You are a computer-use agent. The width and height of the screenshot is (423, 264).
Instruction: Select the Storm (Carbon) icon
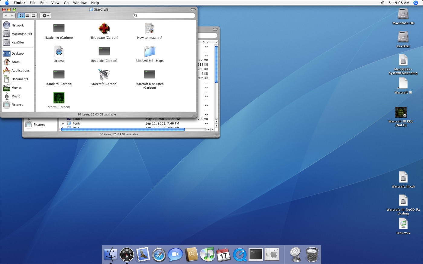(59, 98)
